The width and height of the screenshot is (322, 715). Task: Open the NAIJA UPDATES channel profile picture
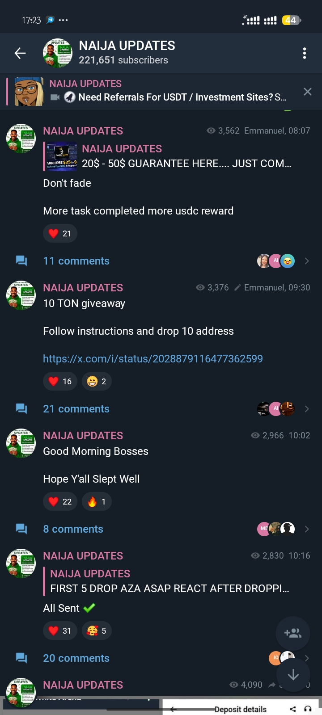tap(57, 53)
